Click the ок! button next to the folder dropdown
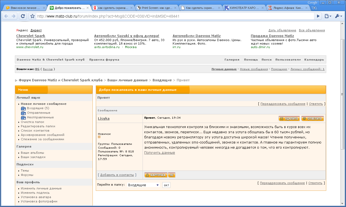 coord(166,185)
